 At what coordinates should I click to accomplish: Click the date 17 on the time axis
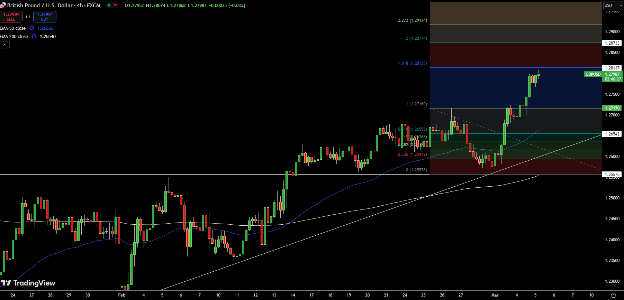pos(311,295)
